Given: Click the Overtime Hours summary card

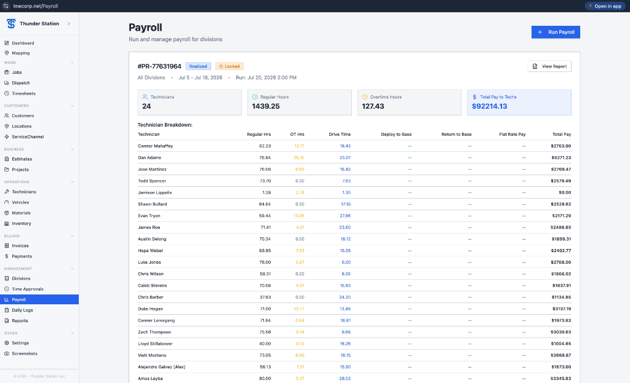Looking at the screenshot, I should click(x=409, y=103).
